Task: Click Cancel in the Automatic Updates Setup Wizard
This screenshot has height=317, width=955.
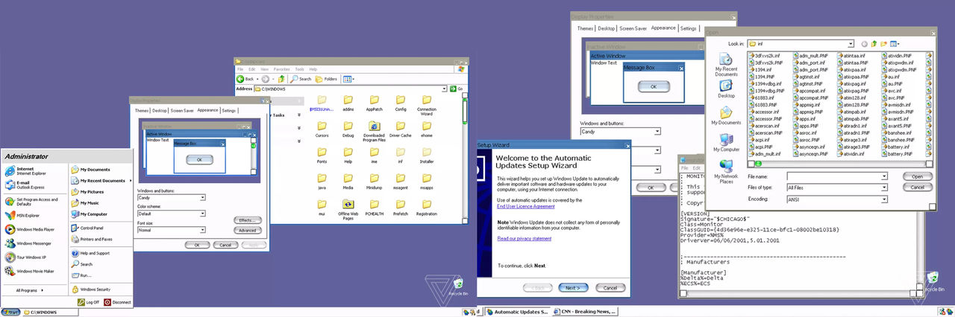Action: coord(610,288)
